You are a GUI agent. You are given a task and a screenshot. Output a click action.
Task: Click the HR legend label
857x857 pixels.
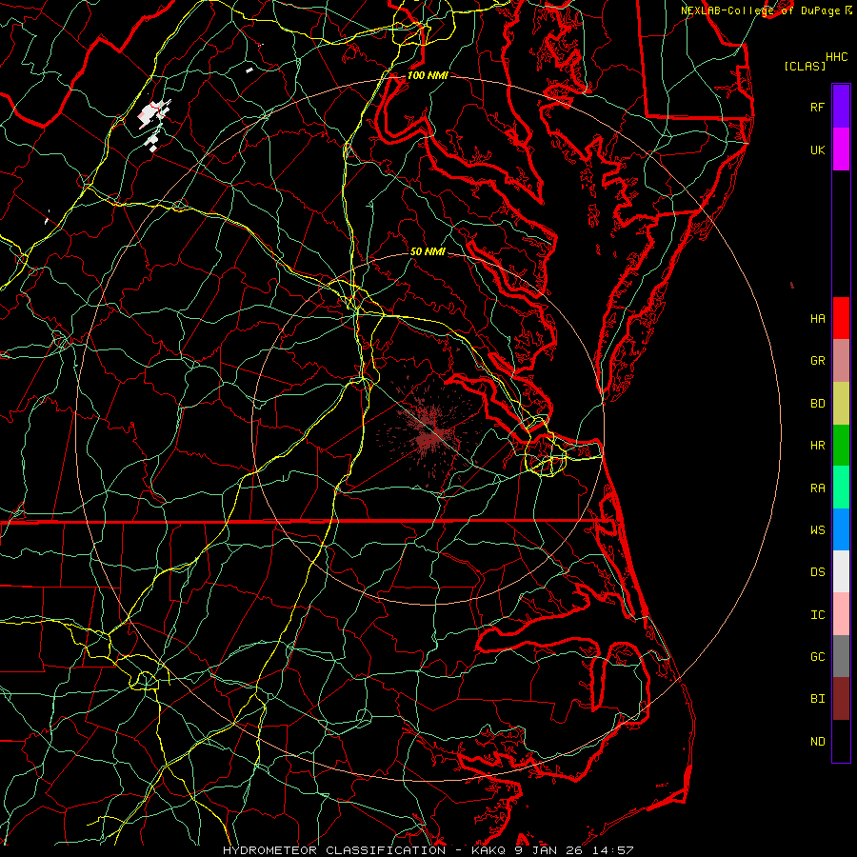tap(817, 446)
